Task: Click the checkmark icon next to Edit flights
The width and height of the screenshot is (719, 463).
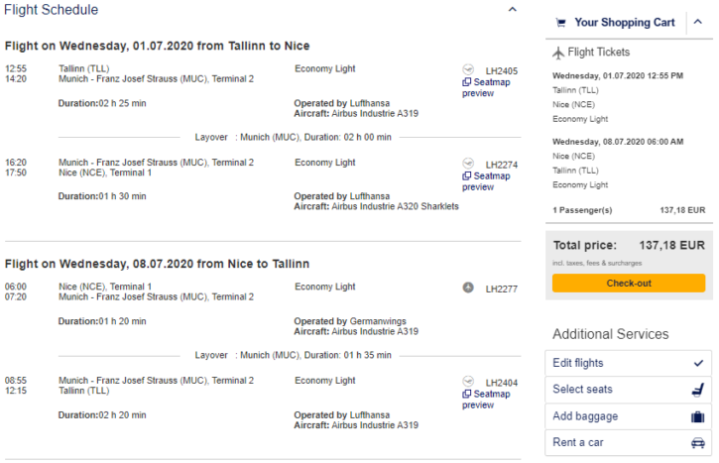Action: click(698, 363)
